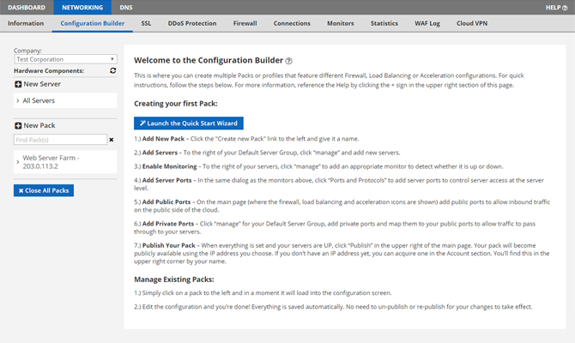This screenshot has width=575, height=343.
Task: Switch to the Connections tab
Action: tap(292, 23)
